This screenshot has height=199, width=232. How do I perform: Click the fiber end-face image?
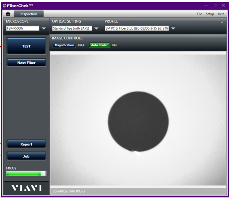(x=138, y=121)
